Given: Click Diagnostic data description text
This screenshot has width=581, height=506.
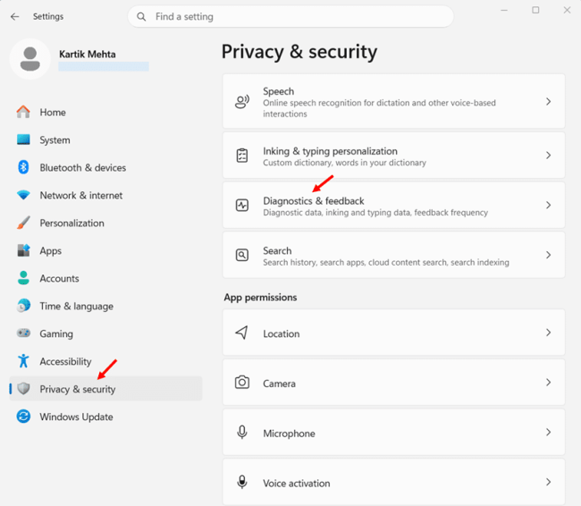Looking at the screenshot, I should (x=375, y=213).
